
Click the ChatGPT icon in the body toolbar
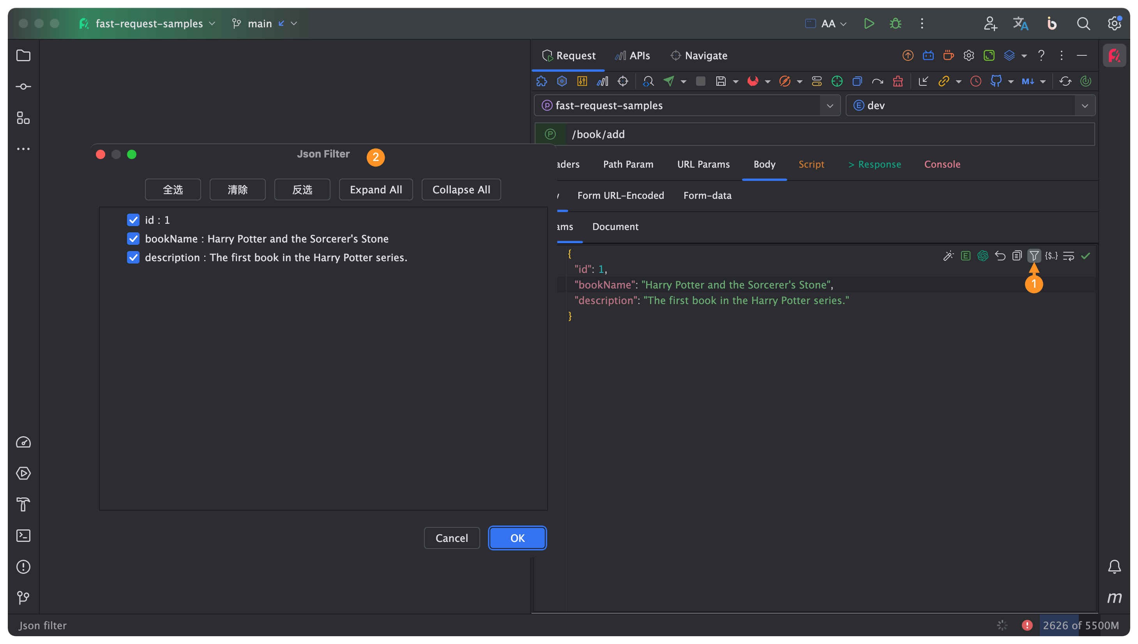click(x=983, y=256)
